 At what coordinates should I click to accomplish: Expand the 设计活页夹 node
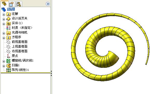click(4, 19)
